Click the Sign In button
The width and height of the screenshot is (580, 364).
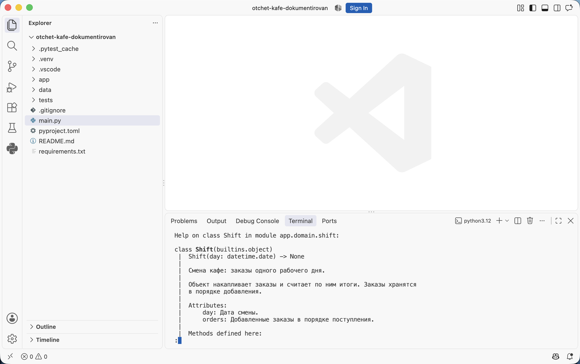point(359,8)
